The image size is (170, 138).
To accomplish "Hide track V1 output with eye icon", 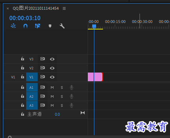I will coord(52,77).
